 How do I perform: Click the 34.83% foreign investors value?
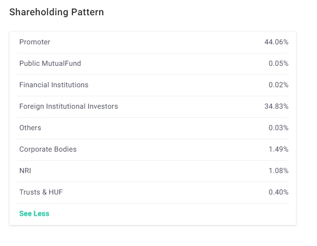click(x=276, y=106)
